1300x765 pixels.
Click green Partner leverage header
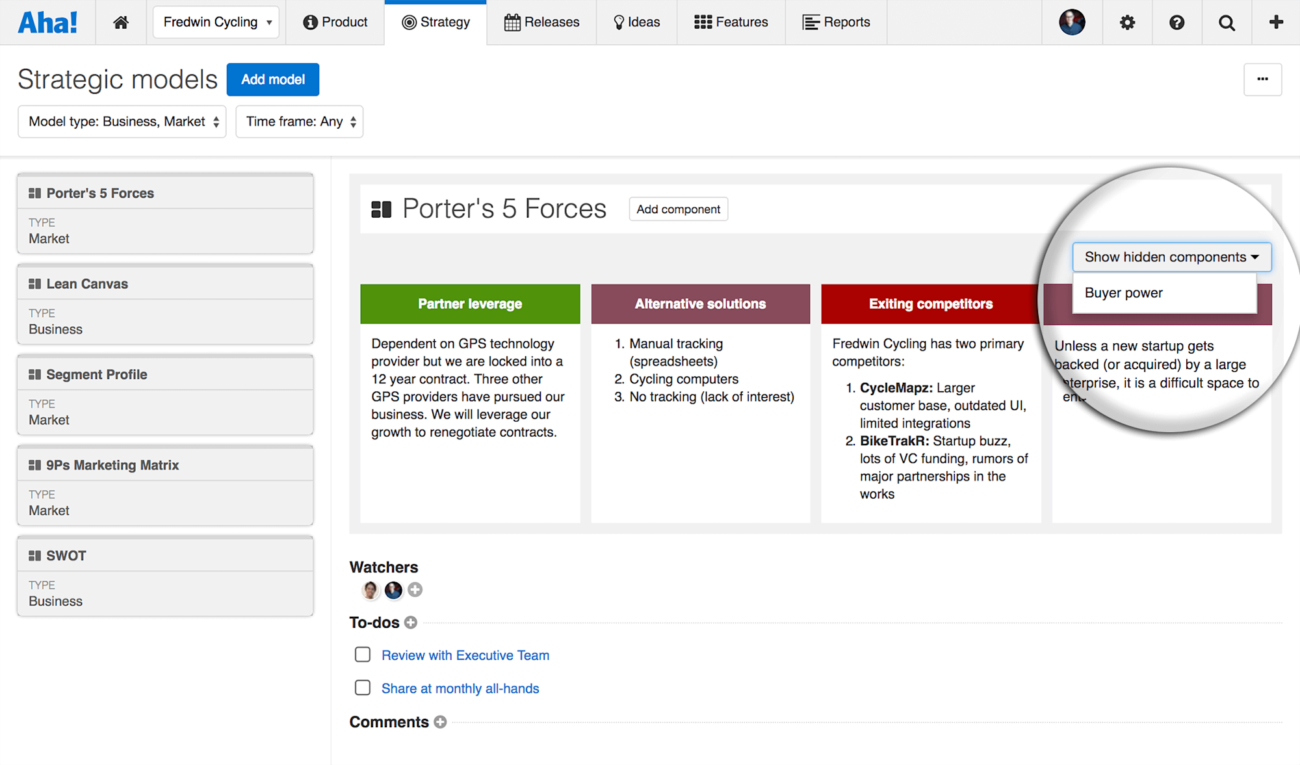pyautogui.click(x=470, y=304)
